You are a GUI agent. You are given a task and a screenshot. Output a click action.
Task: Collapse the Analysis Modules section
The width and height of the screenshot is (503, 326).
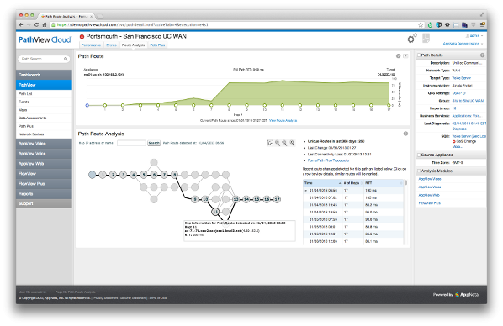pyautogui.click(x=419, y=171)
